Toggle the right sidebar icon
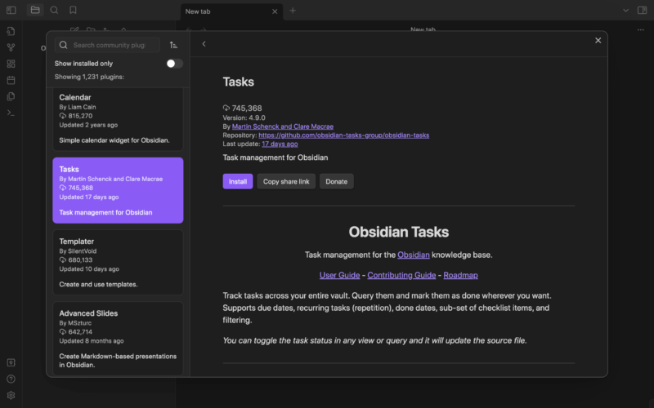This screenshot has height=408, width=654. pos(643,10)
